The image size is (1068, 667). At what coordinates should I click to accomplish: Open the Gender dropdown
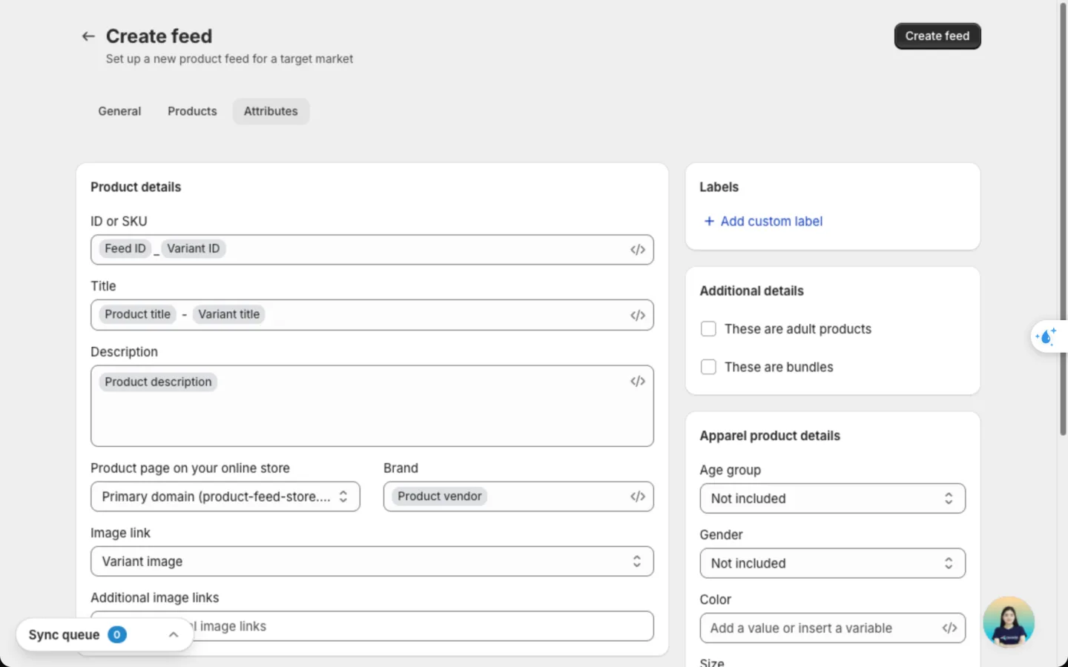[x=832, y=563]
